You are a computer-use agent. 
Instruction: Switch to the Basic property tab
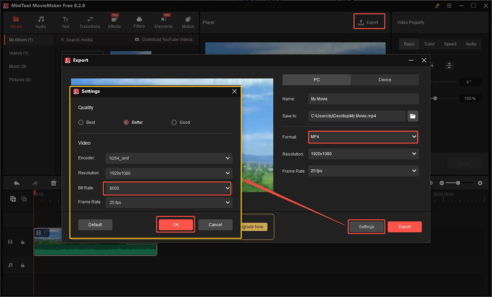click(410, 44)
